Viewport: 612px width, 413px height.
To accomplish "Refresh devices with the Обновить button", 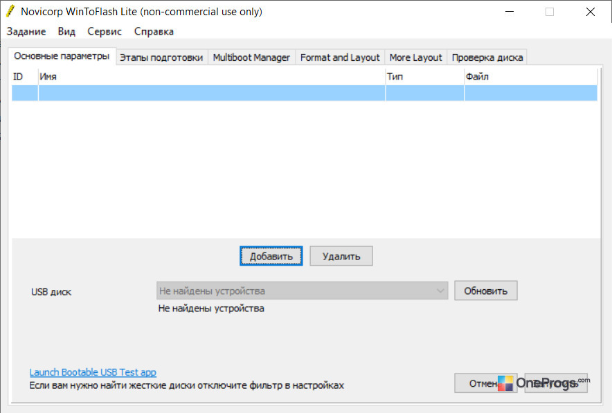I will coord(485,291).
